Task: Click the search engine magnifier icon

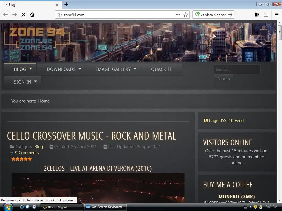Action: 197,14
